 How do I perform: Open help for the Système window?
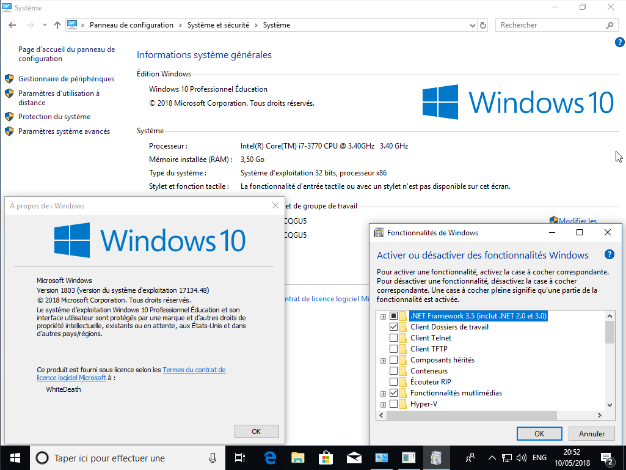(620, 42)
